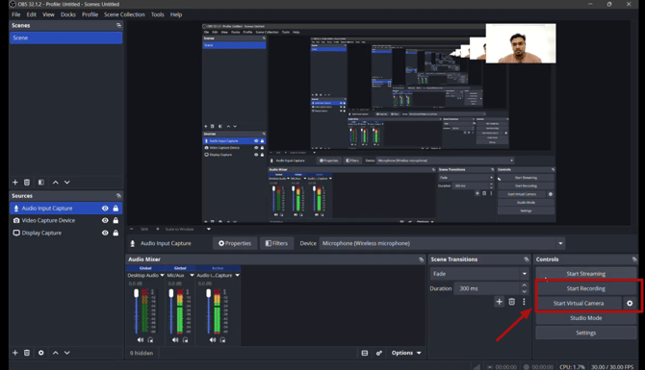This screenshot has width=645, height=370.
Task: Hide the Video Capture Device source
Action: pos(105,221)
